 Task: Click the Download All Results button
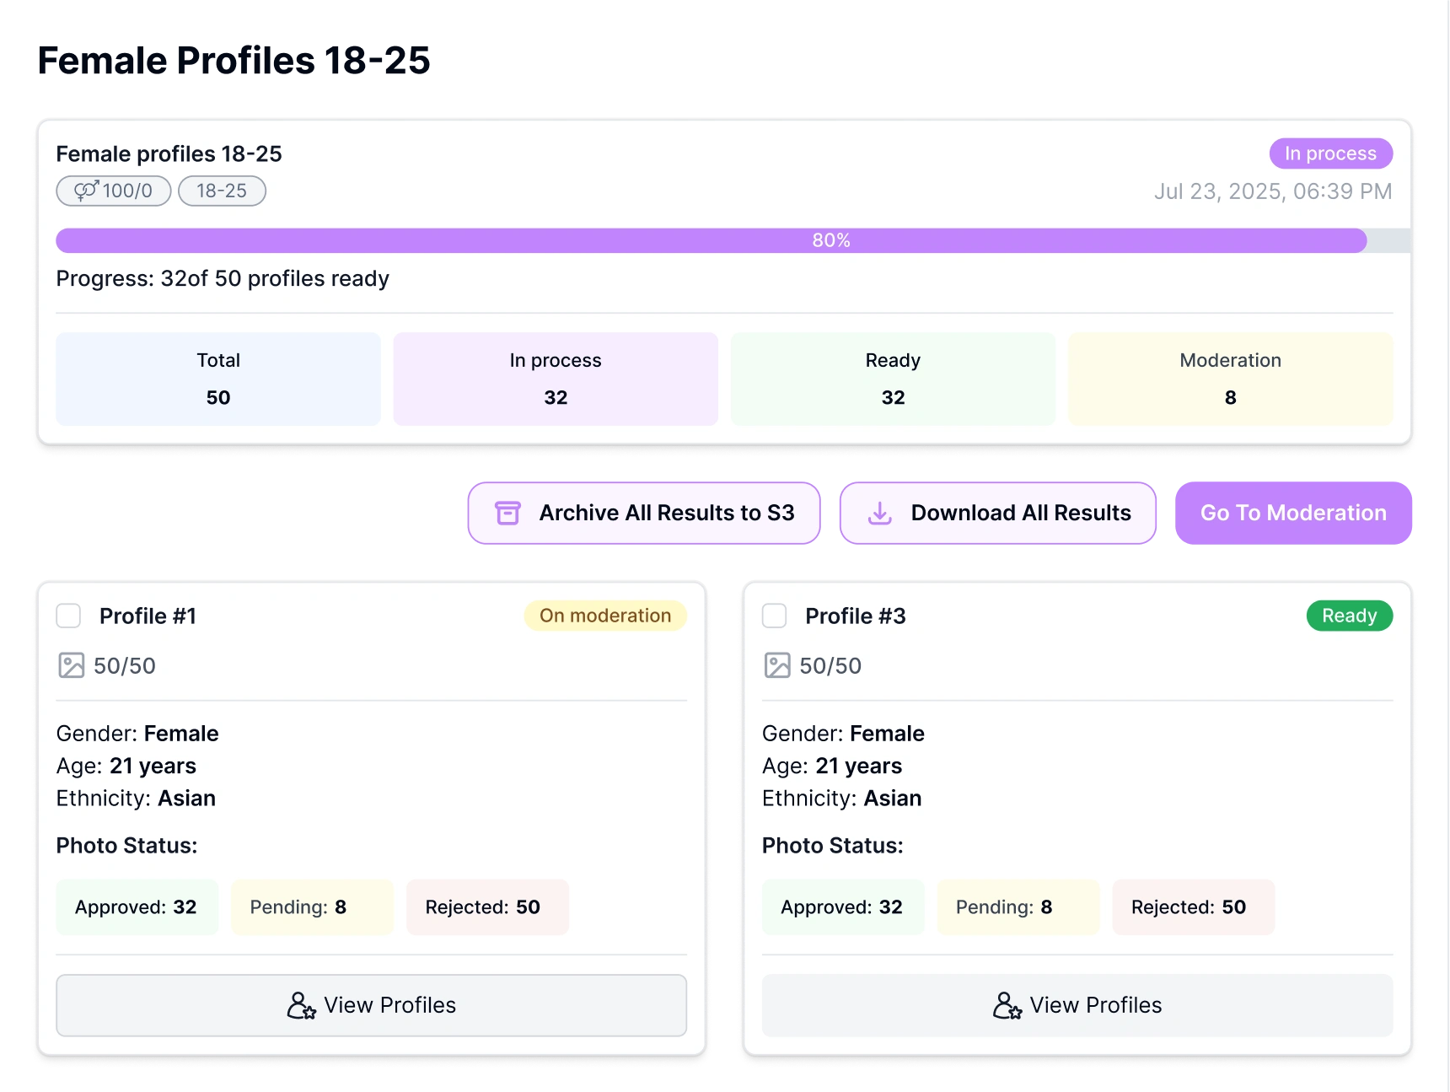997,513
